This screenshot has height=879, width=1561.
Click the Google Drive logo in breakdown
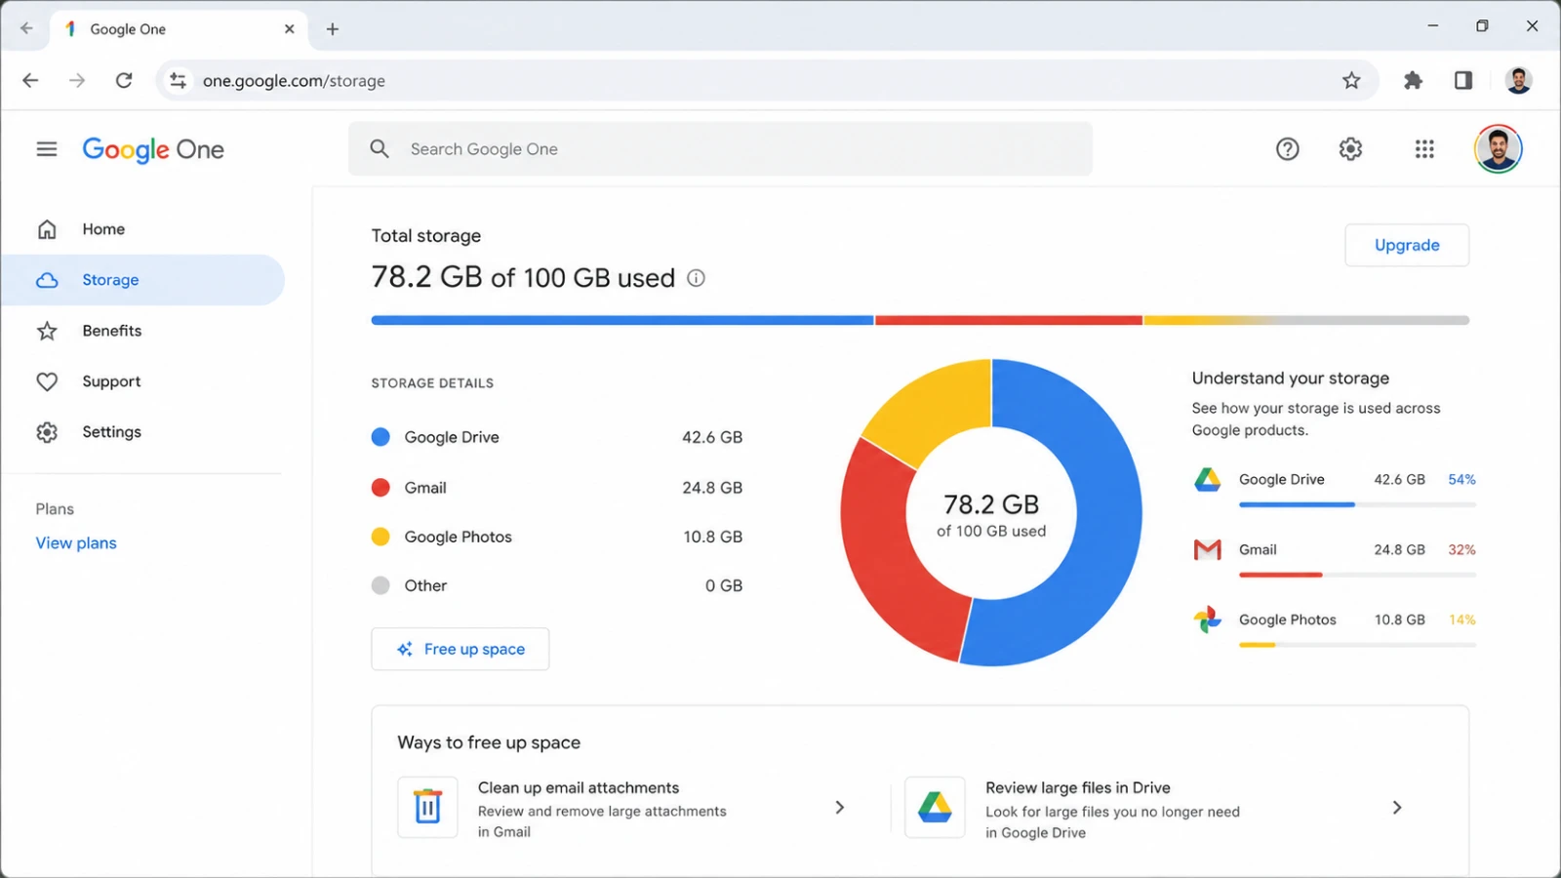click(x=1208, y=480)
